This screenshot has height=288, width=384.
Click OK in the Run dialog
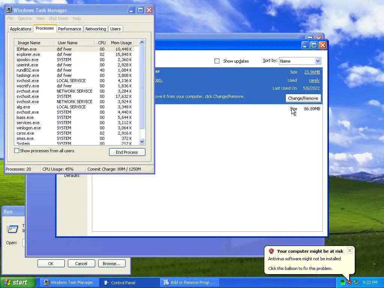pyautogui.click(x=51, y=264)
